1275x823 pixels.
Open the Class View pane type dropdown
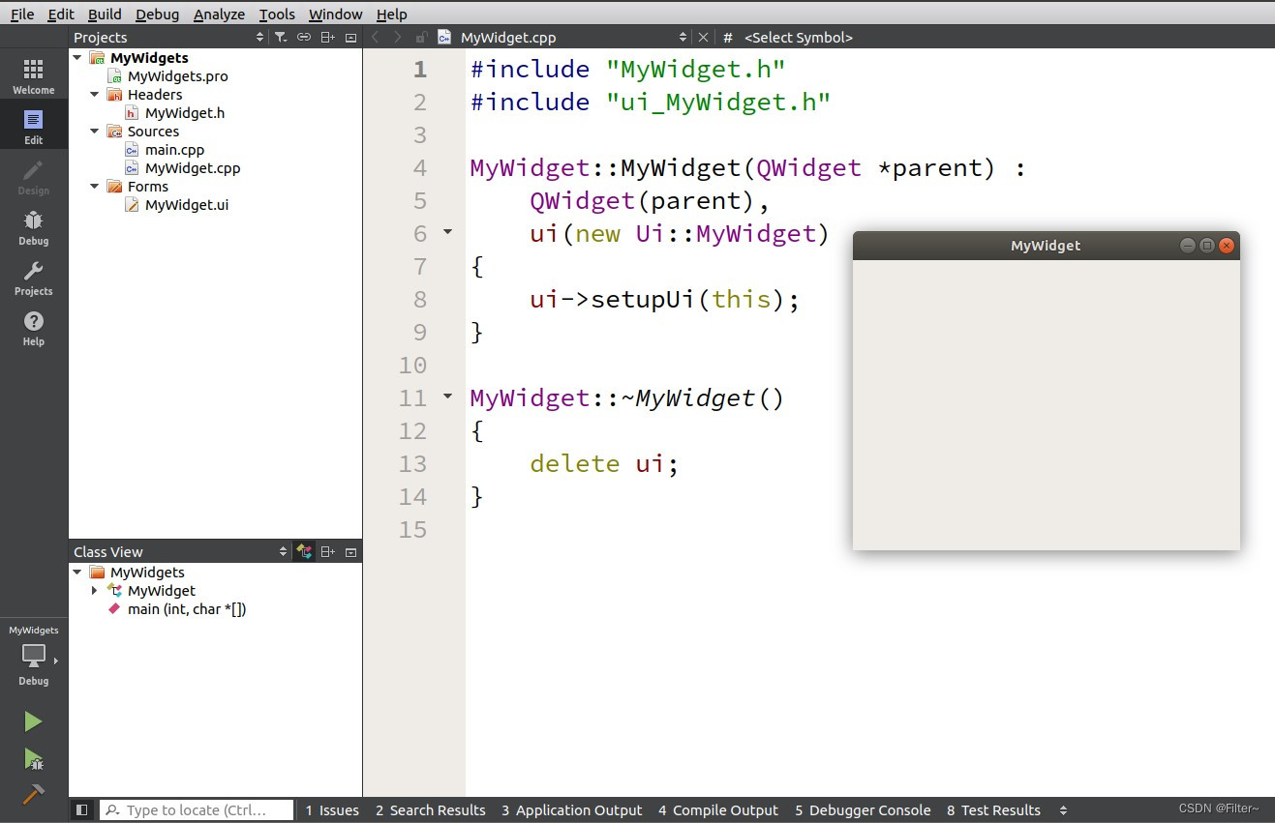283,551
